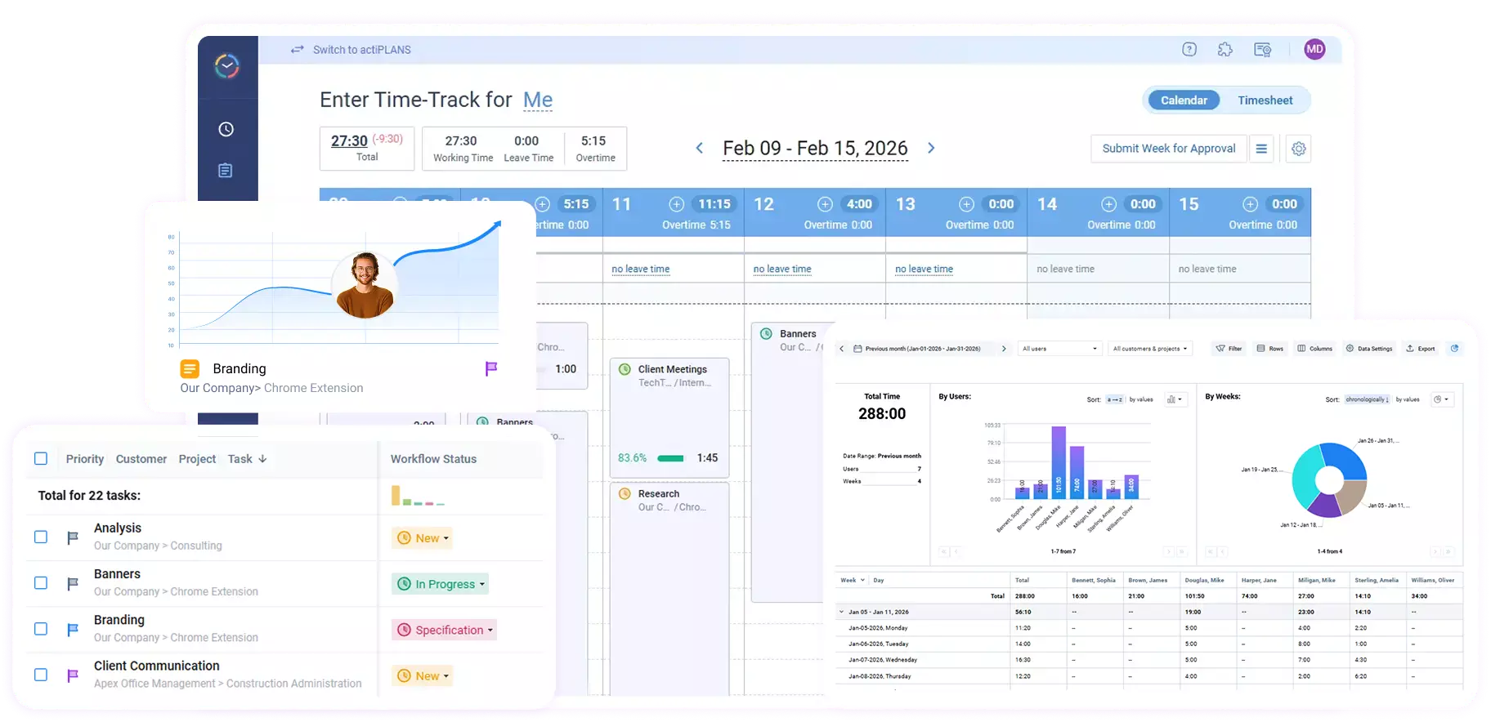Open the Feb 09 - Feb 15, 2026 date range
1491x722 pixels.
[815, 148]
